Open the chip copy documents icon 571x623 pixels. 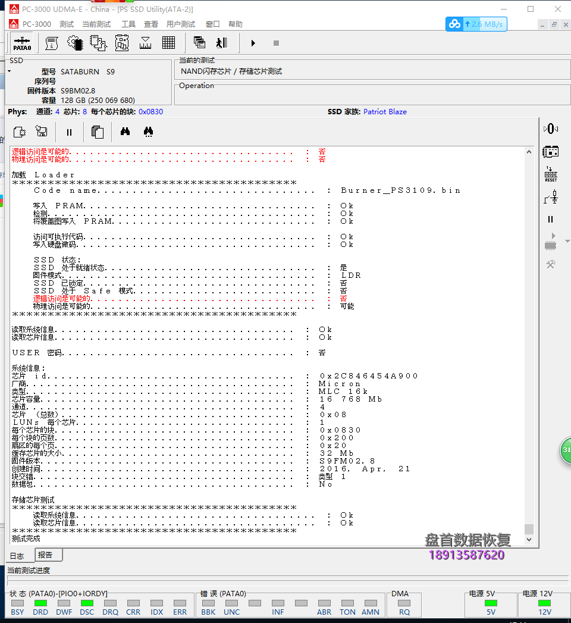click(x=98, y=43)
